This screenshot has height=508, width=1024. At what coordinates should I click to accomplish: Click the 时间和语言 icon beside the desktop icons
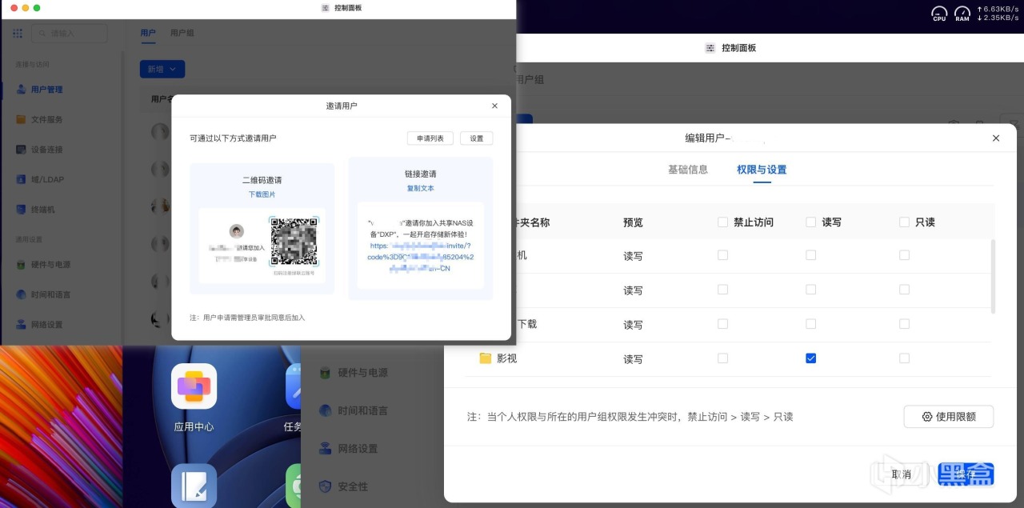coord(325,410)
